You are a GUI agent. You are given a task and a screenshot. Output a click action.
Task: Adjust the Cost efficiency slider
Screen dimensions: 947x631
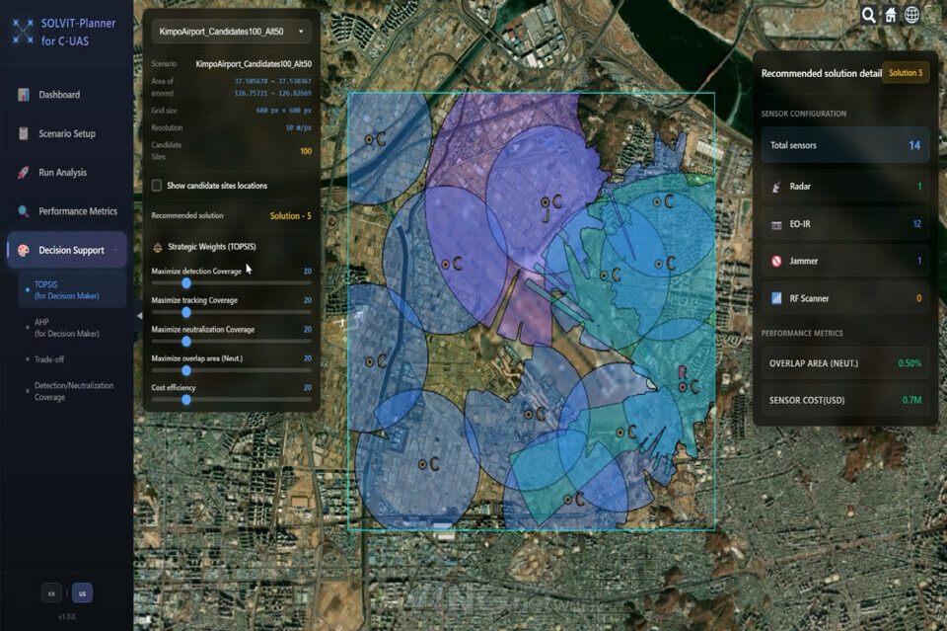186,400
